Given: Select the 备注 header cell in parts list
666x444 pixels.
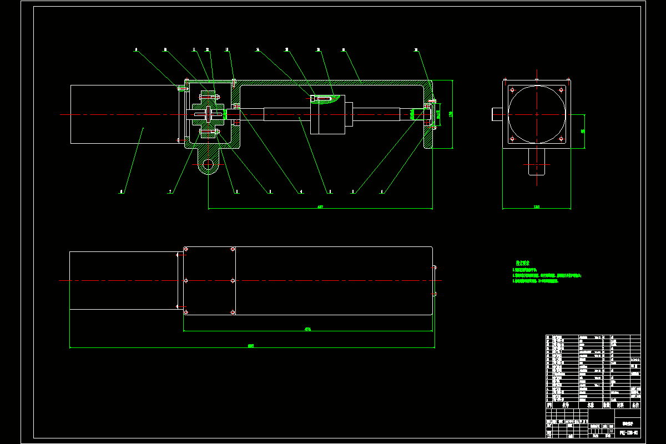Looking at the screenshot, I should 635,406.
